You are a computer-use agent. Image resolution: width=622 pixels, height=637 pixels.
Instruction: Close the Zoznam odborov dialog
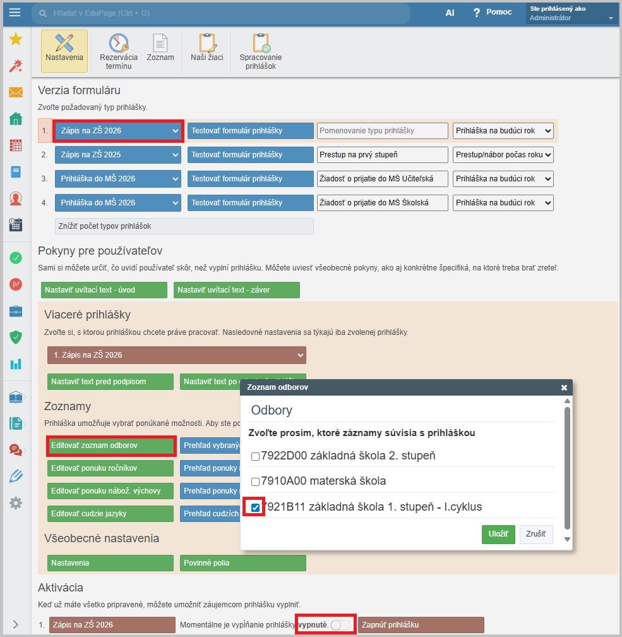point(564,387)
